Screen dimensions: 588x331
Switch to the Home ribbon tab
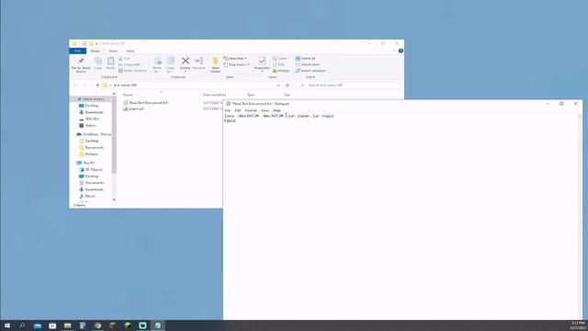tap(96, 51)
